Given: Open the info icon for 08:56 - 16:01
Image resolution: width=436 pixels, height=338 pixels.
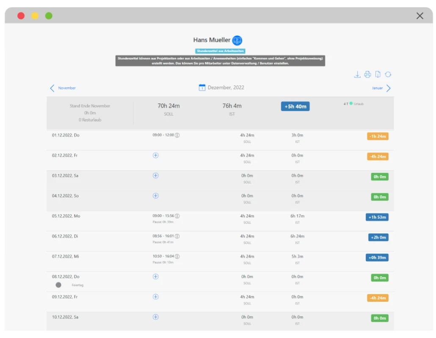Looking at the screenshot, I should (x=177, y=236).
